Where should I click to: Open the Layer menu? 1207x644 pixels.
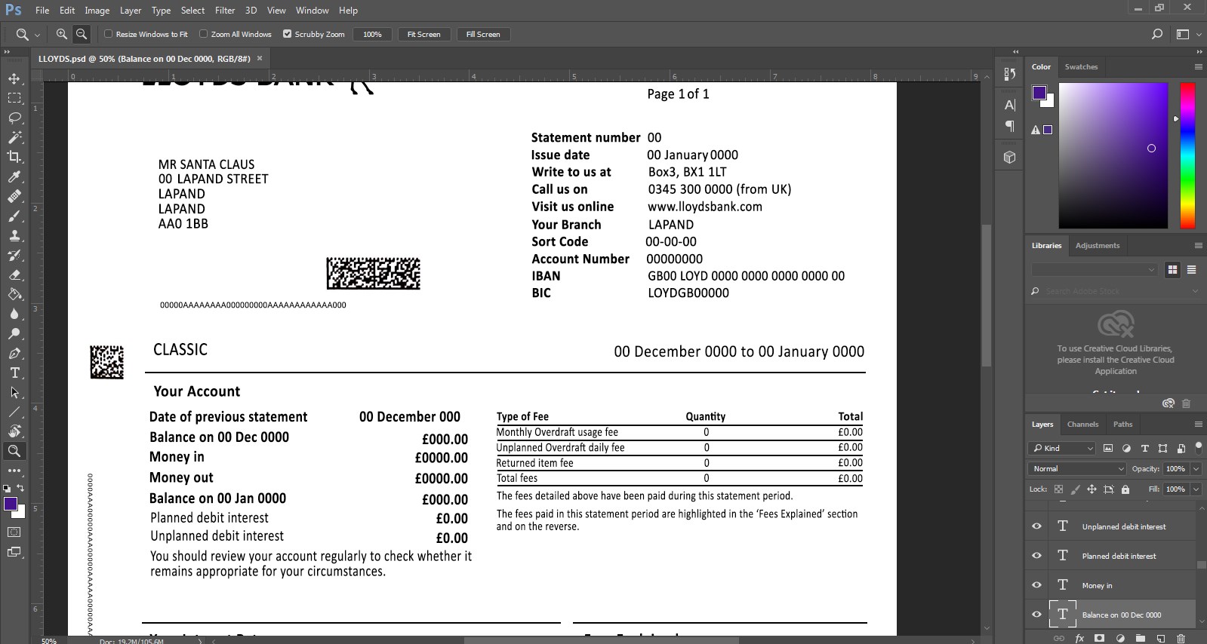pyautogui.click(x=131, y=11)
